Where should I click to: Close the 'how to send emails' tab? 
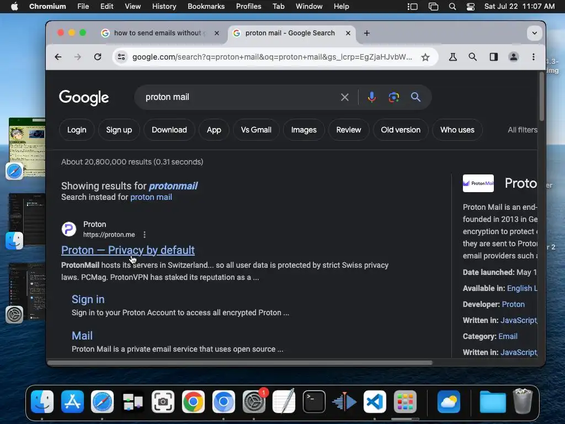(216, 33)
